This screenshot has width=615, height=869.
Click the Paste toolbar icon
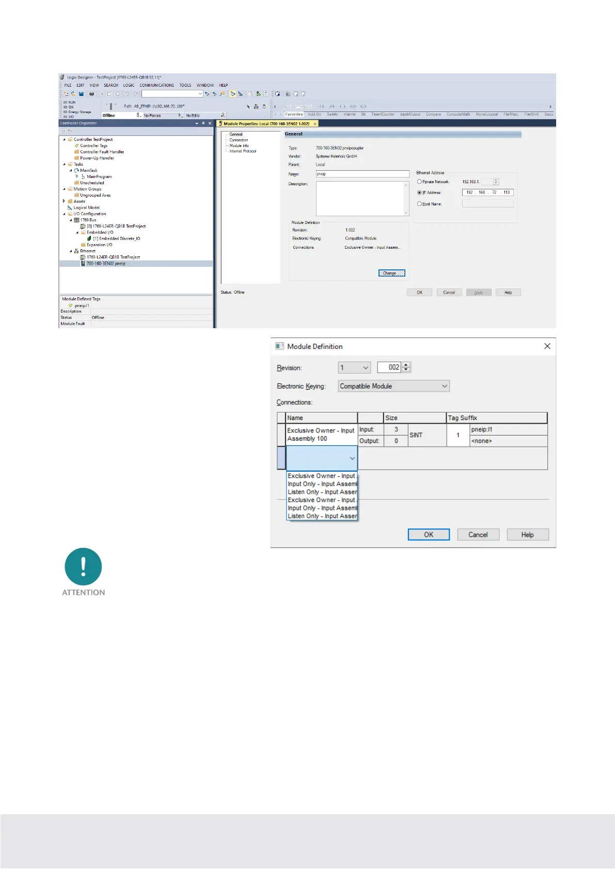click(117, 94)
